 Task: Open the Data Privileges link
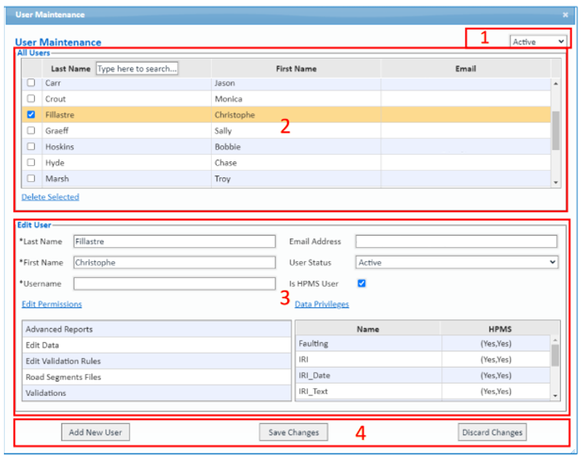pos(321,304)
